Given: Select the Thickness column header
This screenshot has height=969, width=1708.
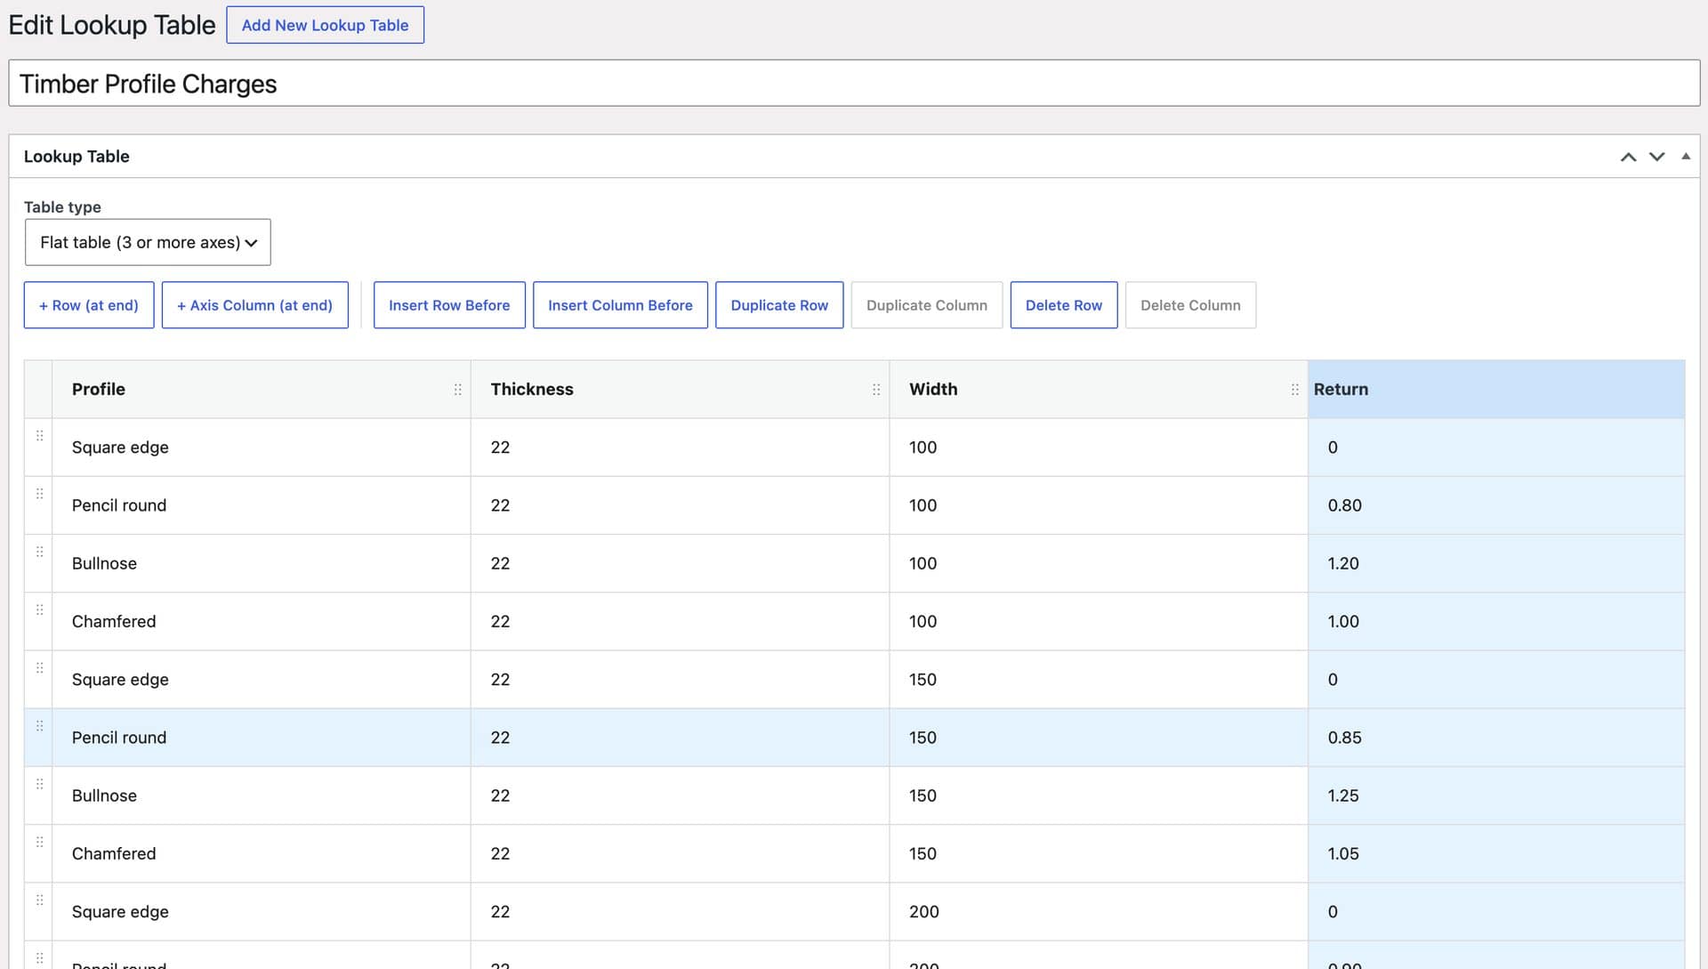Looking at the screenshot, I should [680, 390].
